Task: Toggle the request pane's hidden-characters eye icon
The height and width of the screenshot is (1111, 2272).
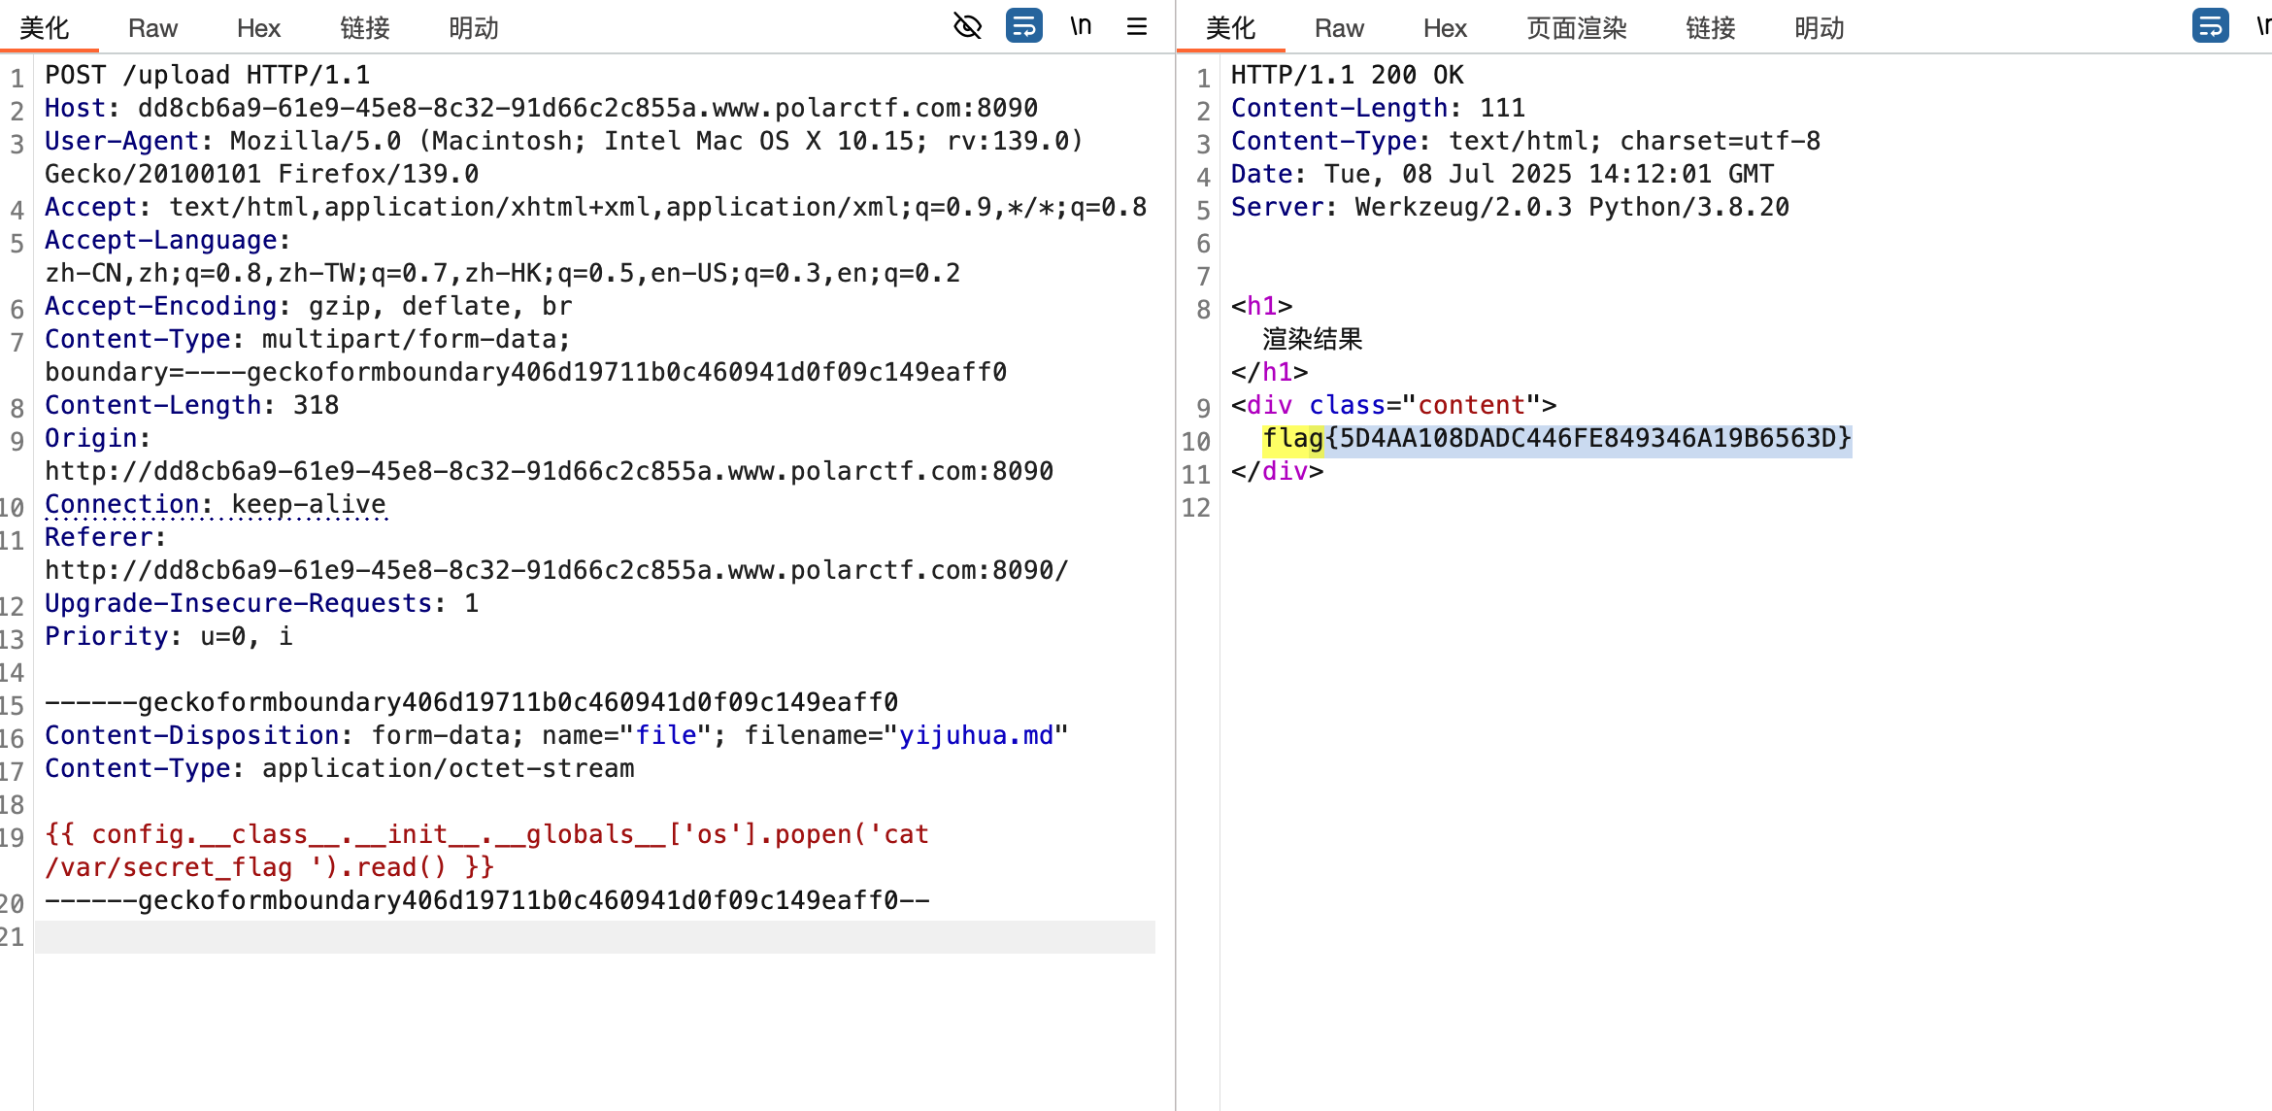Action: point(967,26)
